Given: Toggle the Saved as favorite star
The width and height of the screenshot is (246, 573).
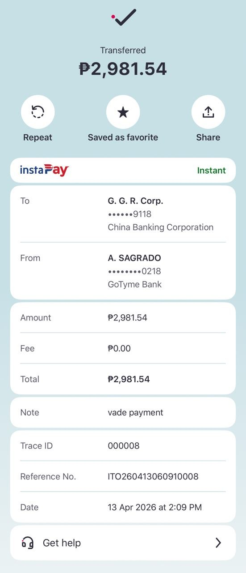Looking at the screenshot, I should [x=123, y=112].
